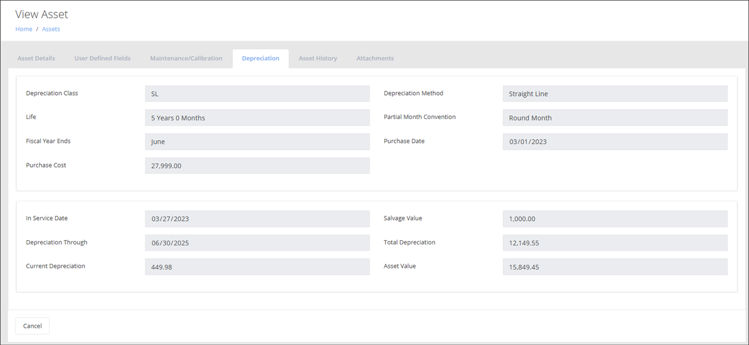Click the Current Depreciation field 449.98
Screen dimensions: 749x345
[x=257, y=267]
